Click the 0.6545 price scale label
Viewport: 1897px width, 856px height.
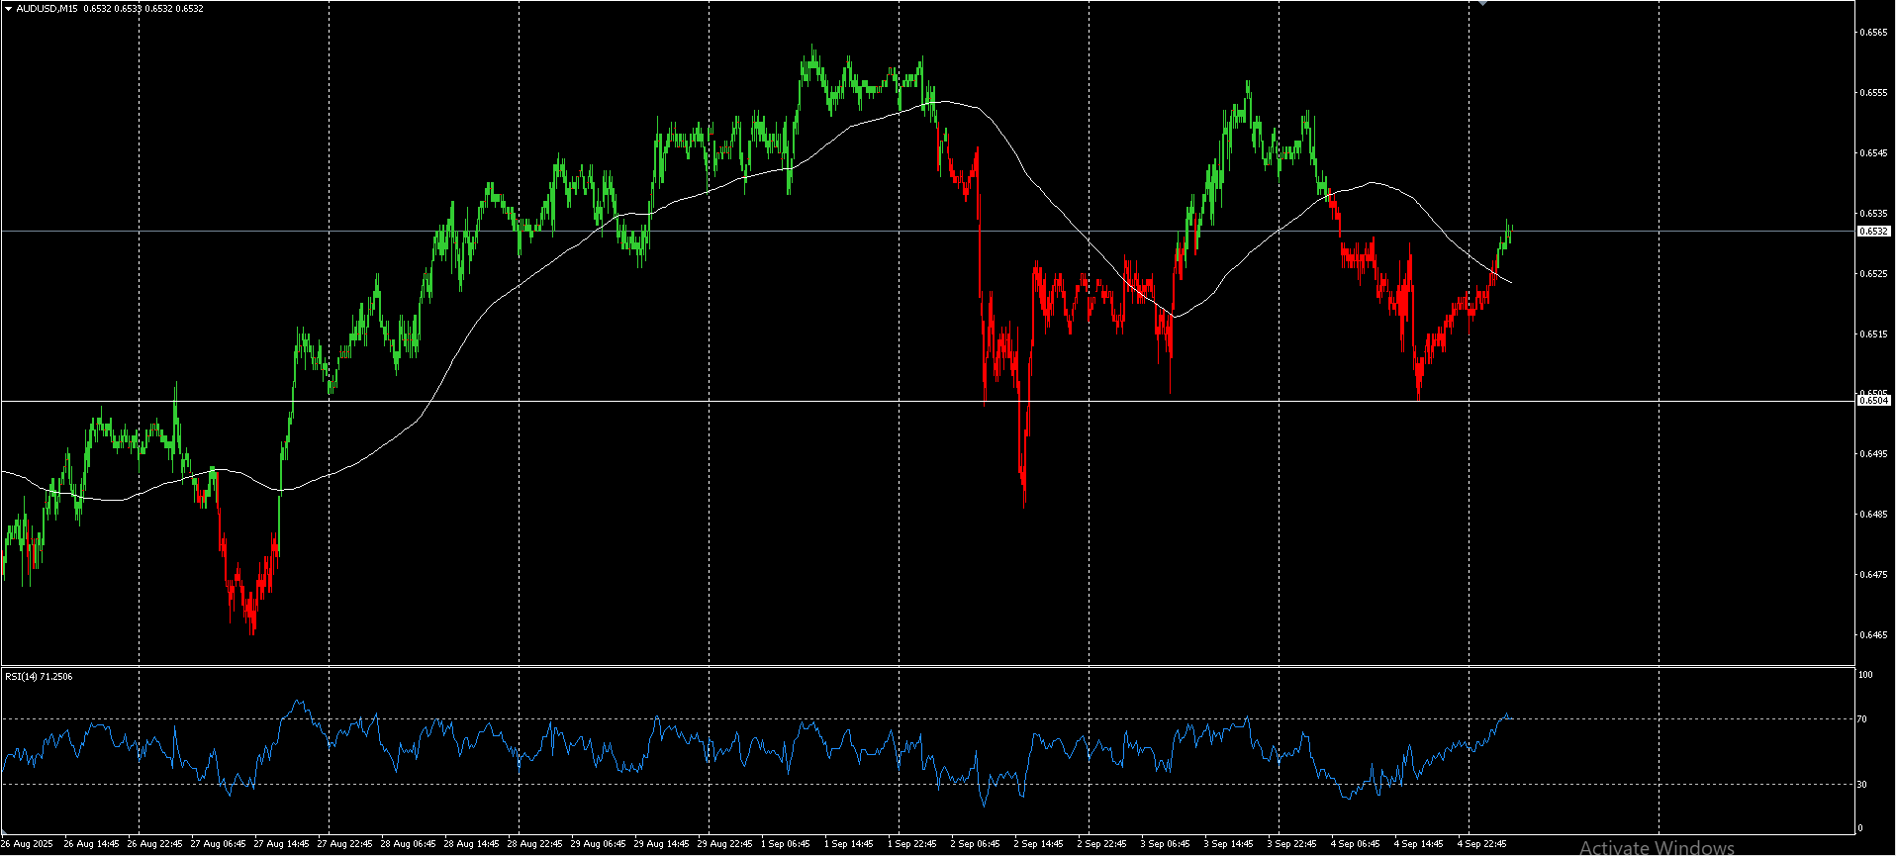point(1873,153)
